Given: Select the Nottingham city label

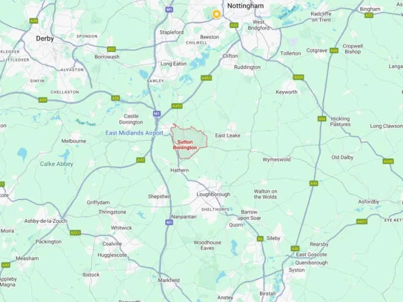Looking at the screenshot, I should click(246, 6).
